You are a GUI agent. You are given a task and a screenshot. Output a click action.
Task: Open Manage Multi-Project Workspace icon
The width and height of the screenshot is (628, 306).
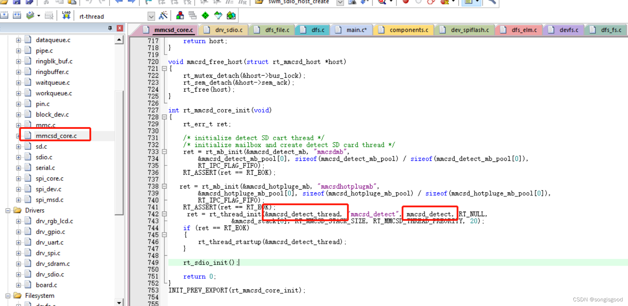pyautogui.click(x=193, y=15)
